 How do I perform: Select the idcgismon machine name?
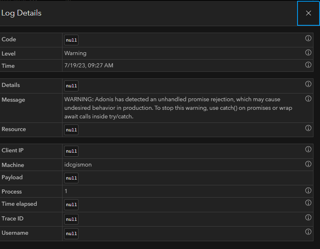point(78,165)
